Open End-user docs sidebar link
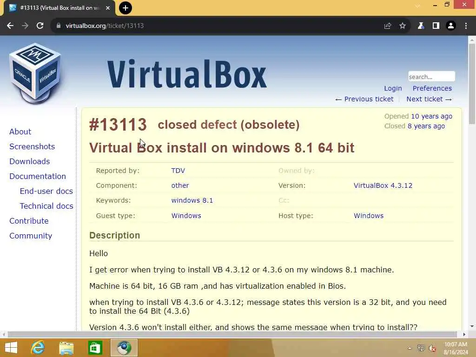 coord(46,191)
